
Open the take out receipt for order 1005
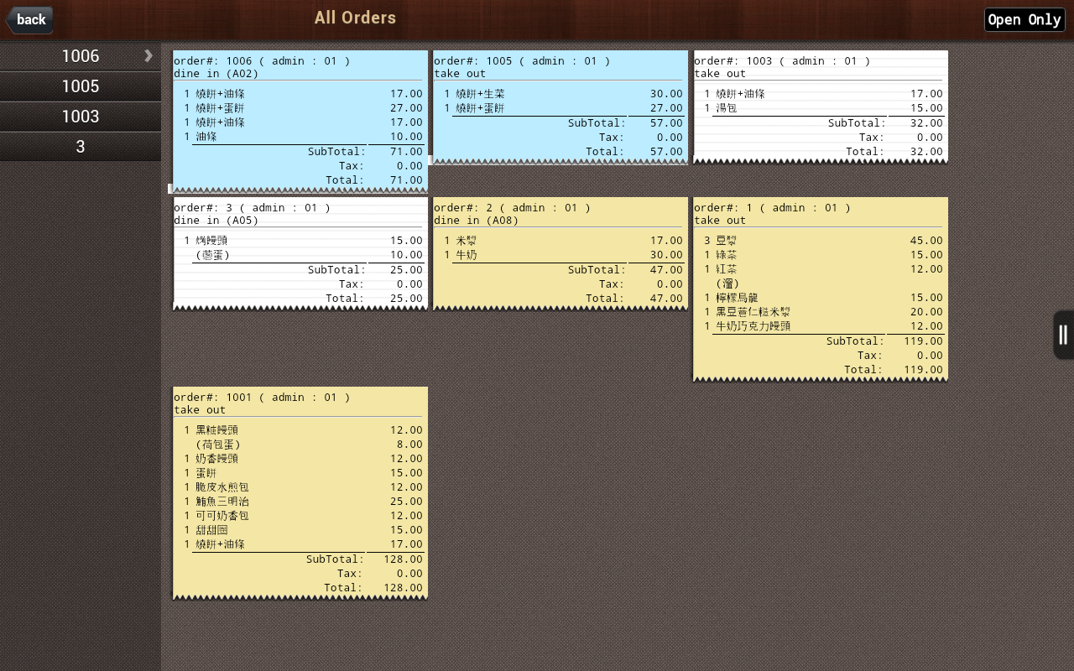point(560,105)
